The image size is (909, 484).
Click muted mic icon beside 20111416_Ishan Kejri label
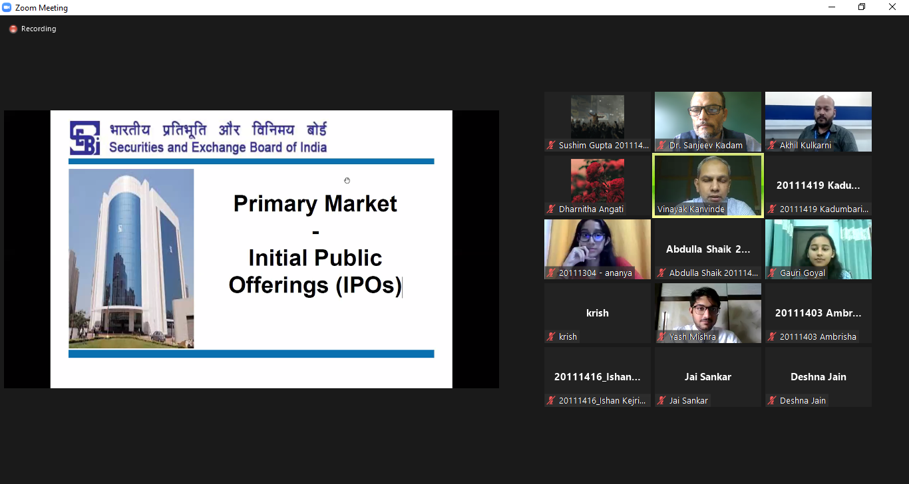tap(551, 400)
